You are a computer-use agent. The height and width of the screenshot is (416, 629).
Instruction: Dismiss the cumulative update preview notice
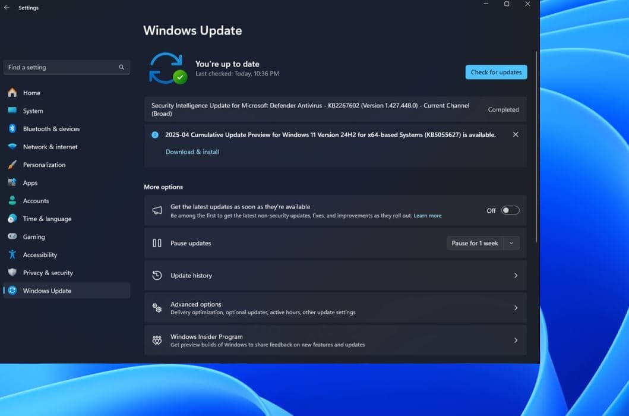(515, 135)
